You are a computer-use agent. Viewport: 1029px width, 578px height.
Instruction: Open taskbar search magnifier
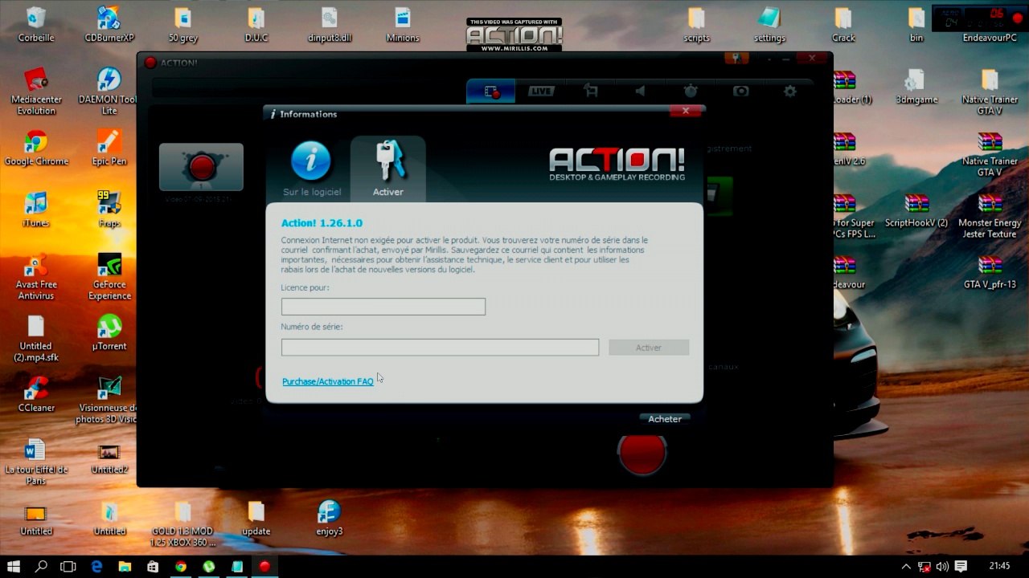41,566
